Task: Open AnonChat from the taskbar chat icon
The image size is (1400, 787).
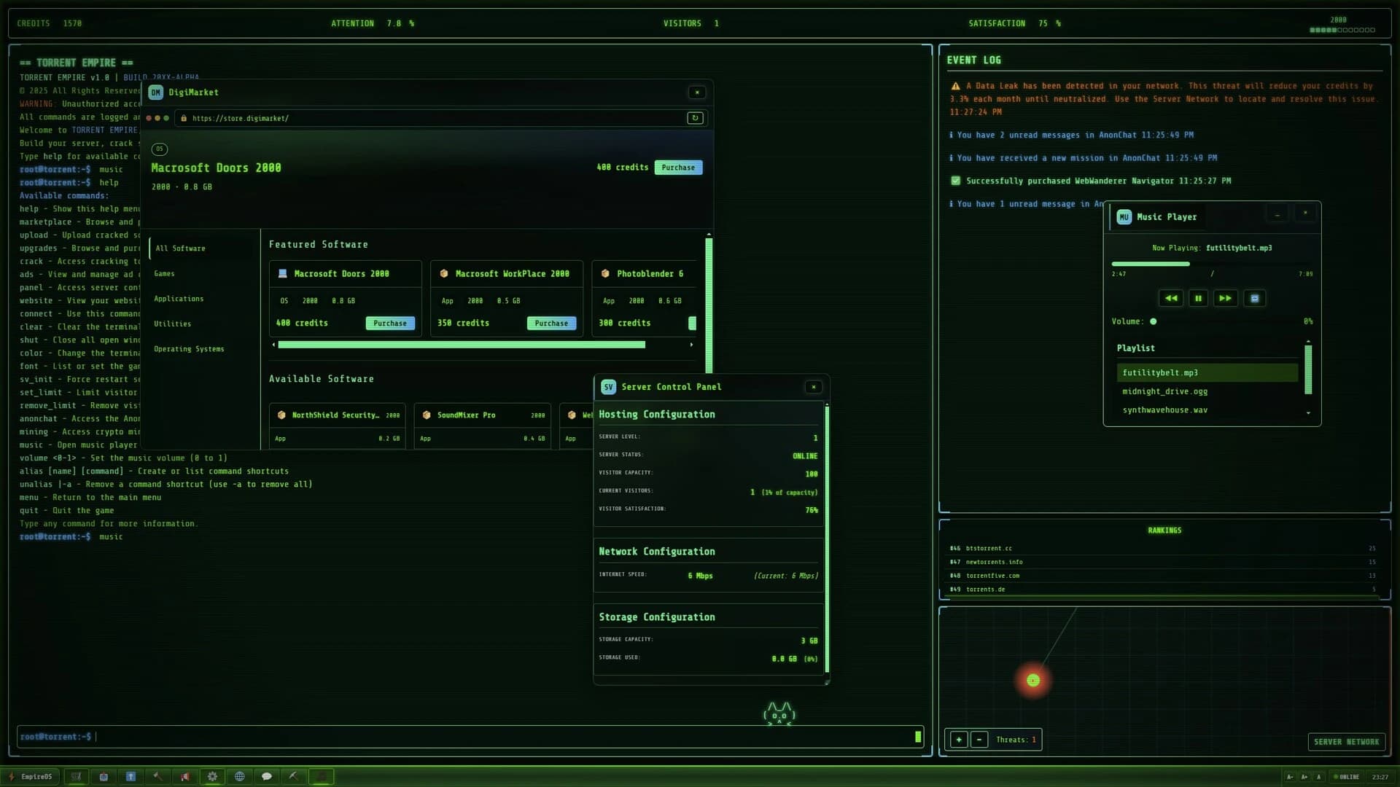Action: tap(267, 776)
